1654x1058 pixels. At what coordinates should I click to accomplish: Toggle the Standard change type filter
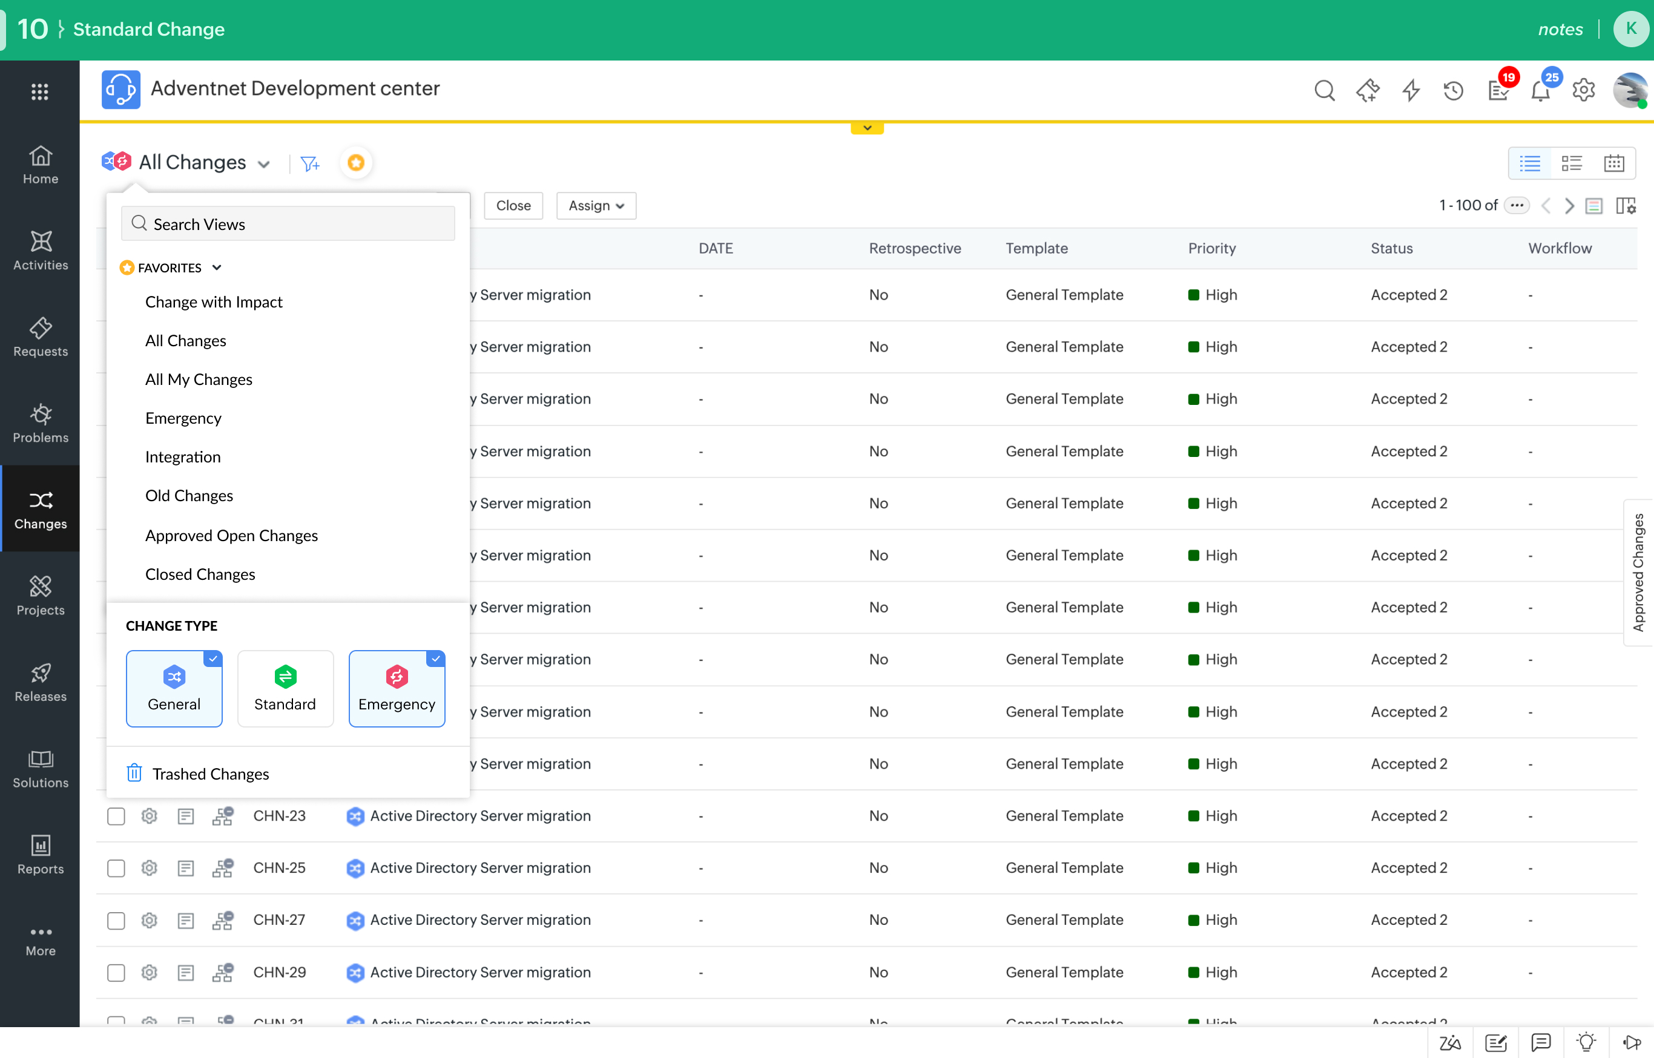click(x=285, y=688)
